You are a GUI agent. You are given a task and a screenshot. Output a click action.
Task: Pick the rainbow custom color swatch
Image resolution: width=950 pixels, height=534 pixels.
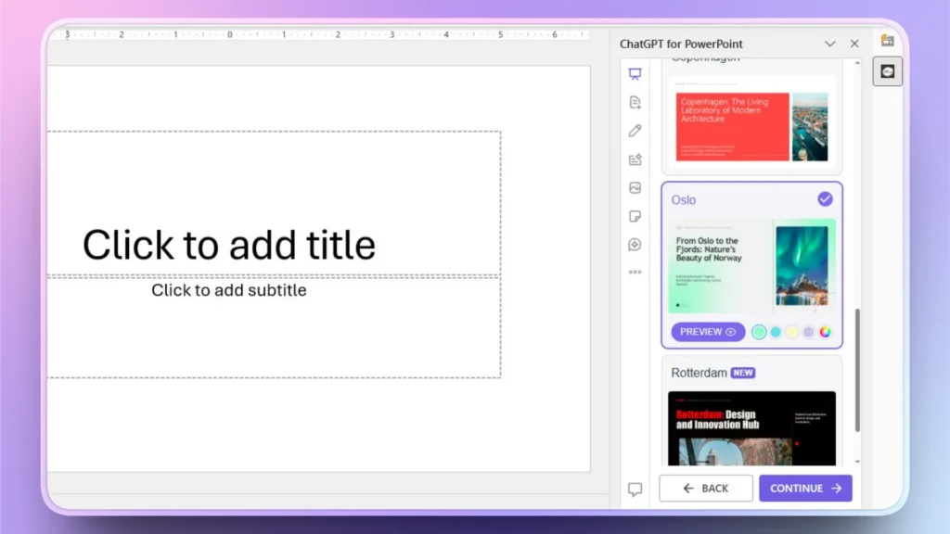(x=825, y=331)
